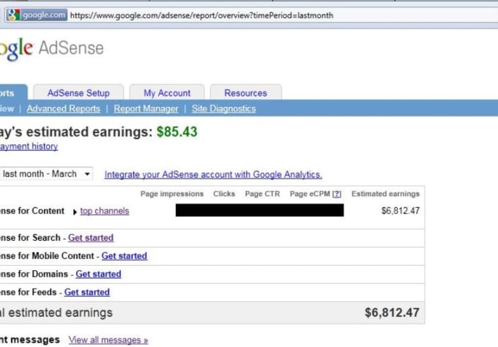Open the My Account tab
Viewport: 498px width, 347px height.
(167, 93)
